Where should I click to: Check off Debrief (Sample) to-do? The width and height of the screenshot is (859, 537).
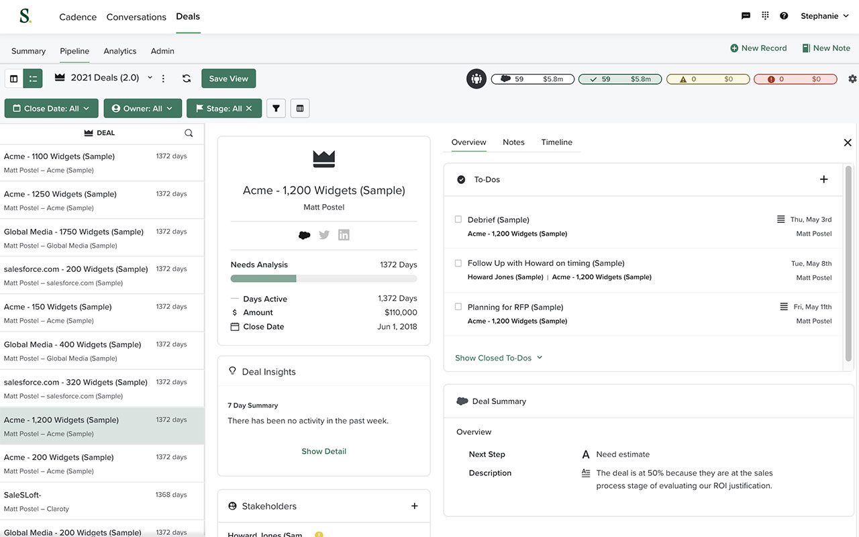(458, 219)
